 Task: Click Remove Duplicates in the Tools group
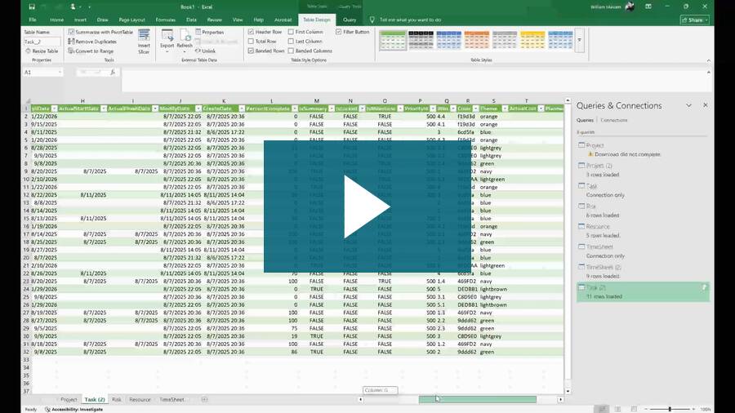click(92, 41)
